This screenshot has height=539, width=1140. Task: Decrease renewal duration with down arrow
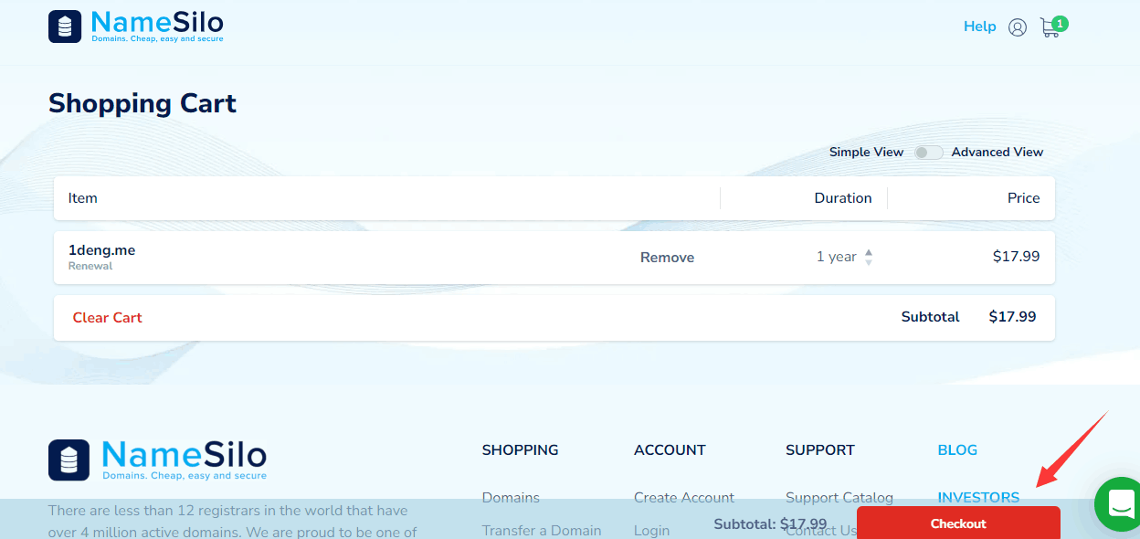[x=867, y=261]
